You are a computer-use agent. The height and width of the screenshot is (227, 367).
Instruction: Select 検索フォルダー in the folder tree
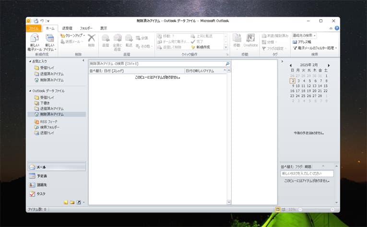tap(49, 127)
